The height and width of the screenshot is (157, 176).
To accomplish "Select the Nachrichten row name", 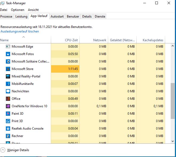I will pyautogui.click(x=20, y=91).
